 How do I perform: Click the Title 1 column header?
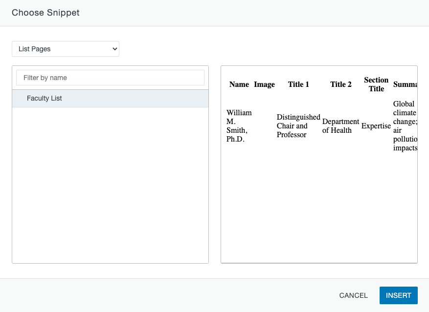coord(298,84)
